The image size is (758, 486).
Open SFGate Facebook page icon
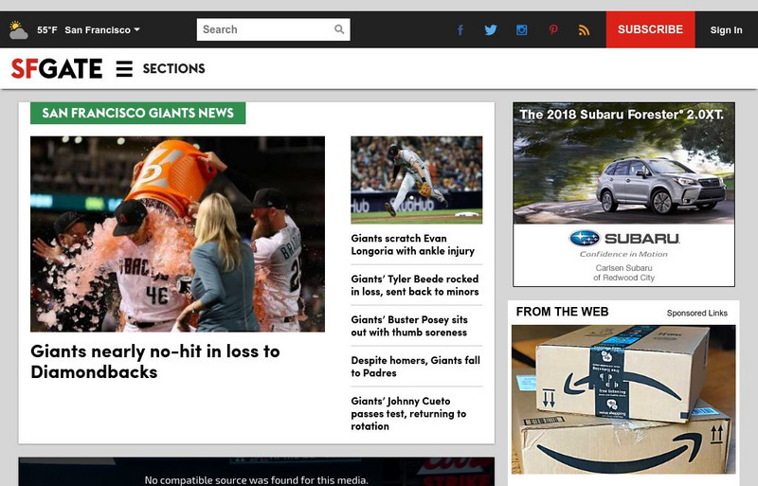coord(460,30)
